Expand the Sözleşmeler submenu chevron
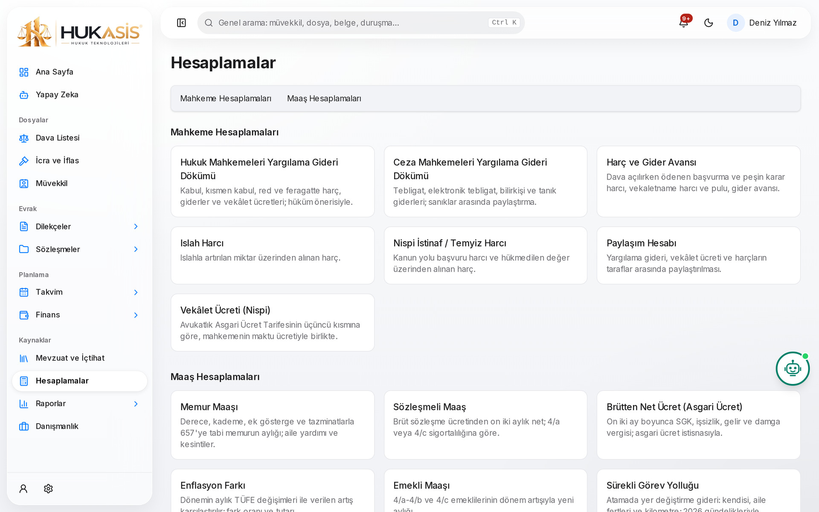Image resolution: width=819 pixels, height=512 pixels. coord(136,249)
